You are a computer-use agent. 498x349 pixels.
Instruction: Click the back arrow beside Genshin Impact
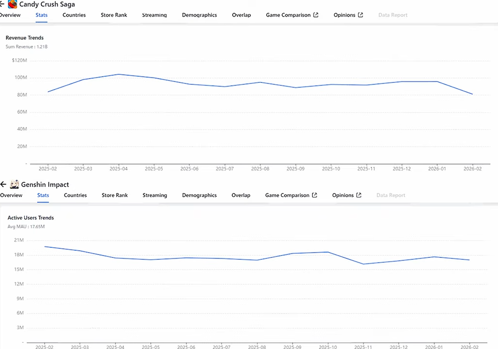pos(3,184)
